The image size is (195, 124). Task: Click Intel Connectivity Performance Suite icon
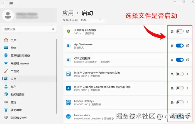click(x=69, y=74)
